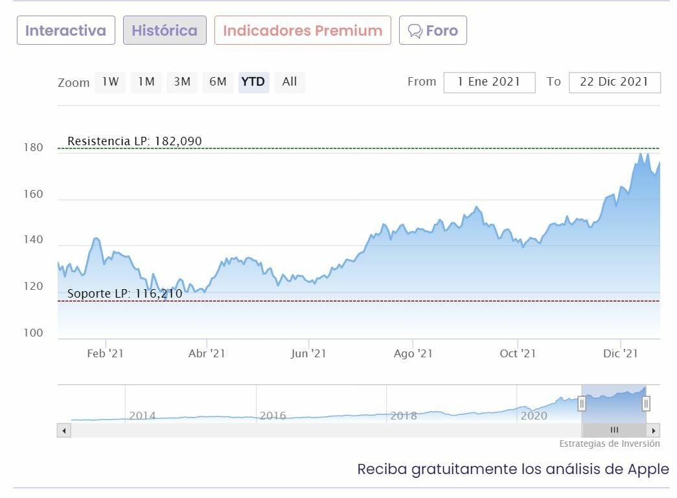The height and width of the screenshot is (498, 677).
Task: Switch to the Interactiva tab
Action: tap(65, 30)
